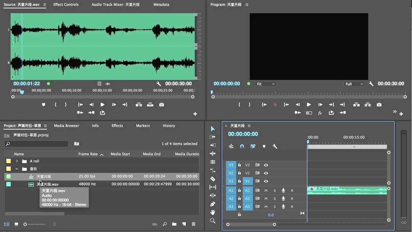412x232 pixels.
Task: Click the project panel search field
Action: 36,144
